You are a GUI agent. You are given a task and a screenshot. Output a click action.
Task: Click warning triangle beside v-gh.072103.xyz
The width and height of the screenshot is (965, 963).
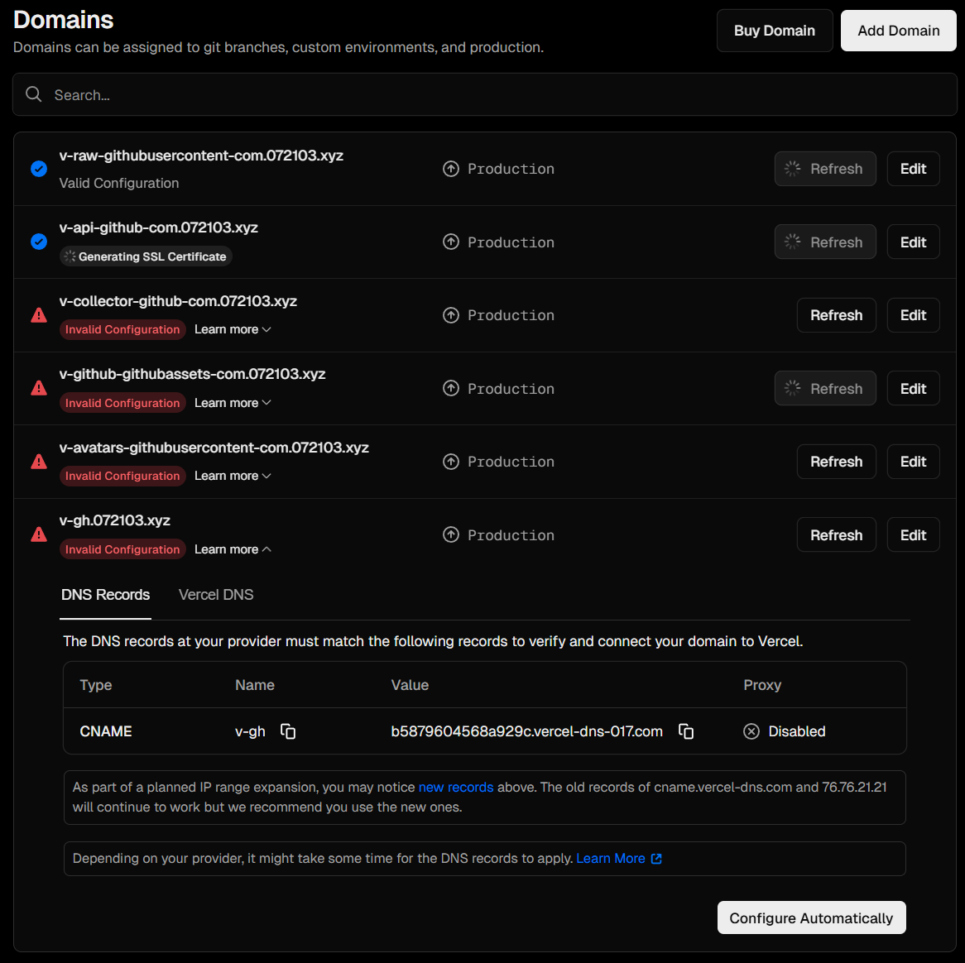[x=39, y=535]
